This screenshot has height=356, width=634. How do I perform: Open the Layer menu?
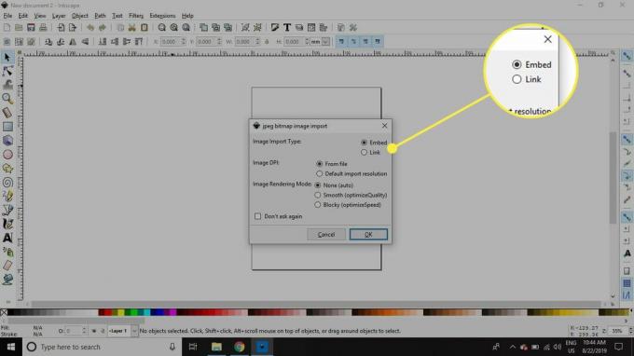59,16
